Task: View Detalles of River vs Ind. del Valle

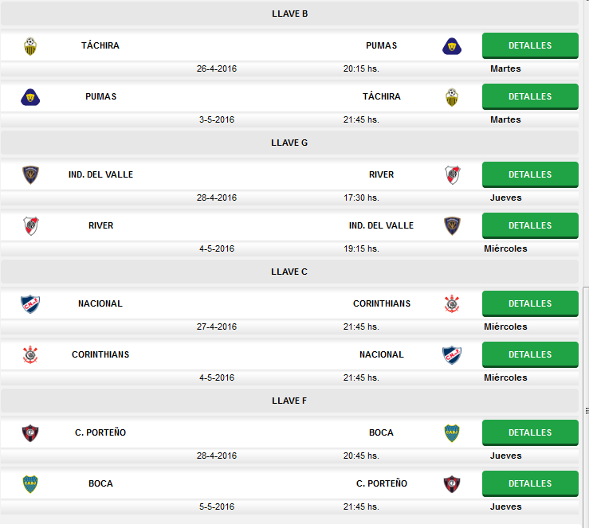Action: click(x=530, y=225)
